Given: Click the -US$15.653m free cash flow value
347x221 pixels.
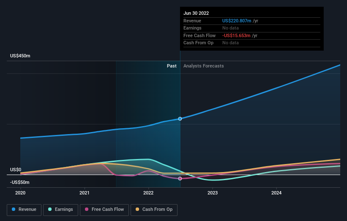Looking at the screenshot, I should [x=236, y=35].
